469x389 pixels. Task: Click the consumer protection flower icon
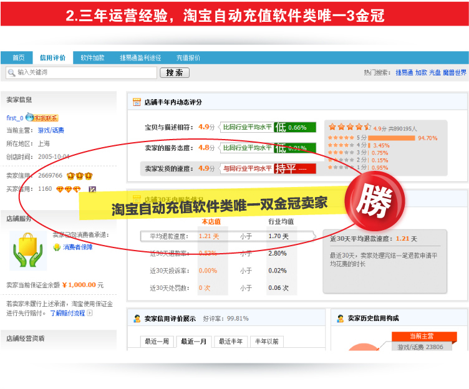pyautogui.click(x=57, y=247)
